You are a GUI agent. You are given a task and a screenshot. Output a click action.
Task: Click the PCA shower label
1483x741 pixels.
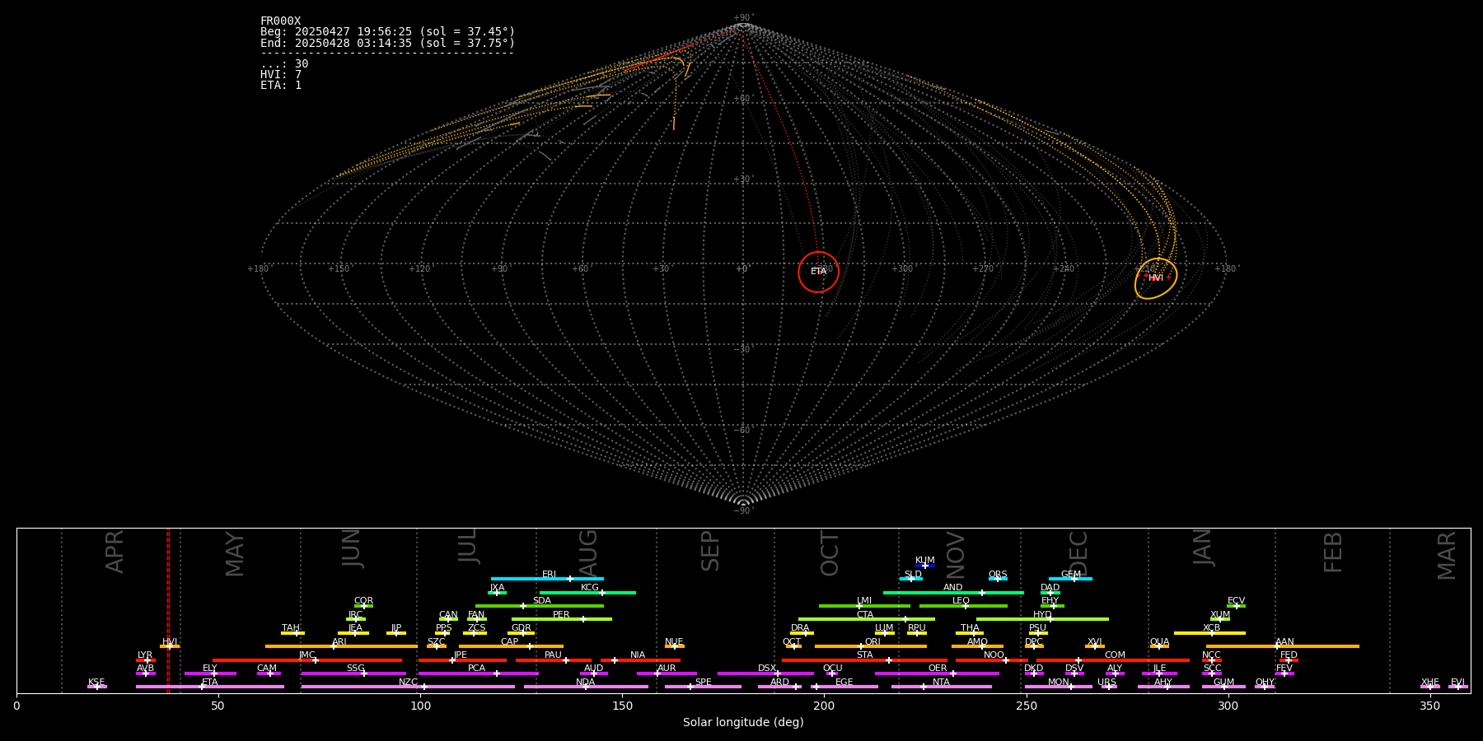tap(476, 669)
